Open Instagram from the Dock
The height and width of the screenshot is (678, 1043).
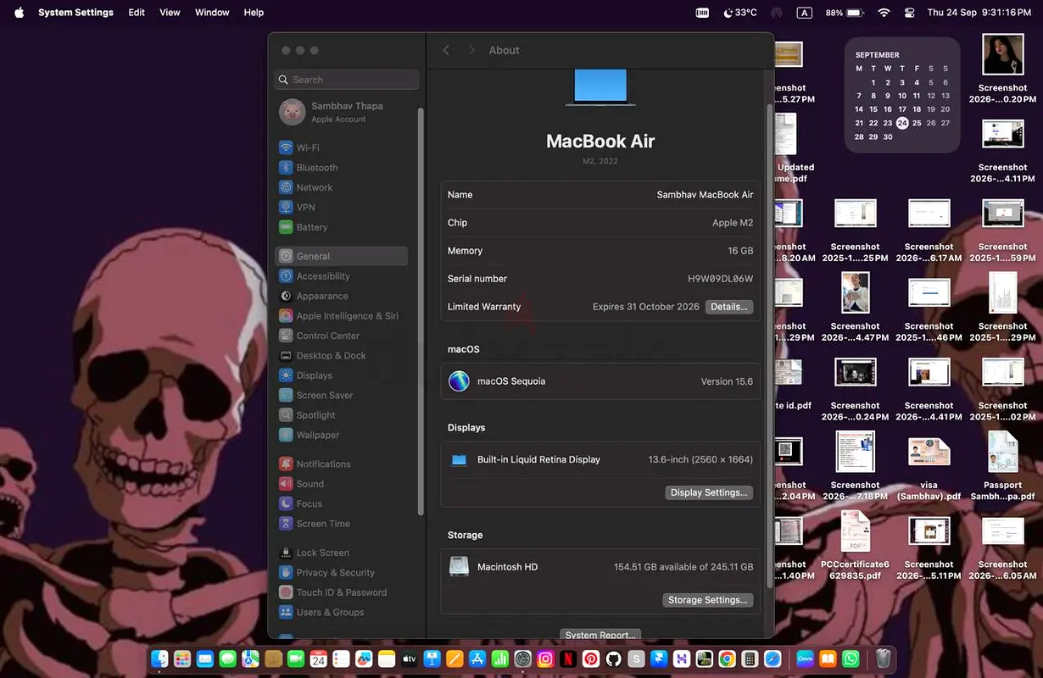(546, 659)
